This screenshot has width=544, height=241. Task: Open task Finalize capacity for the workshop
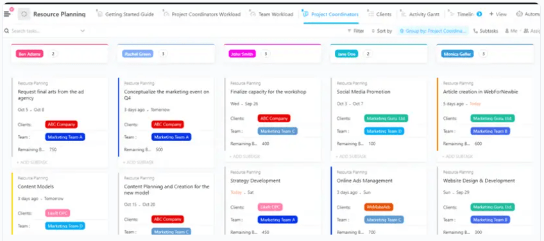pos(268,92)
